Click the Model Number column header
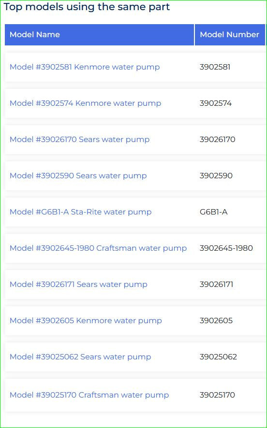This screenshot has width=267, height=428. pyautogui.click(x=230, y=35)
